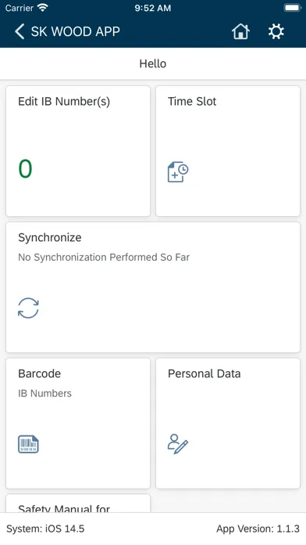
Task: Open the Safety Manual tile
Action: click(78, 503)
